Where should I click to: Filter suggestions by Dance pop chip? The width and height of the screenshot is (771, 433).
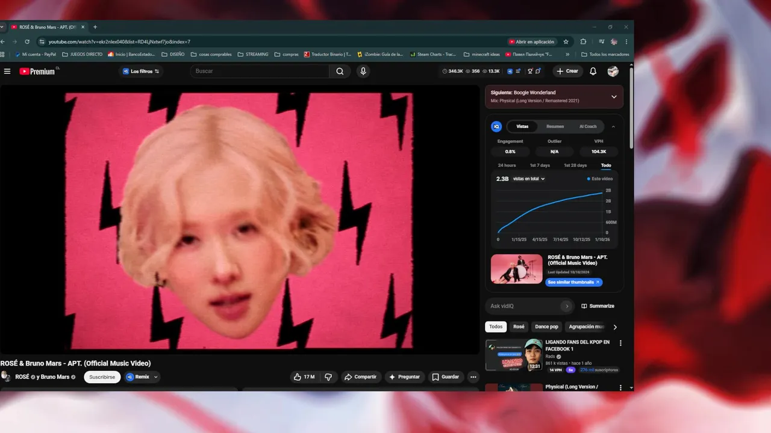point(547,327)
